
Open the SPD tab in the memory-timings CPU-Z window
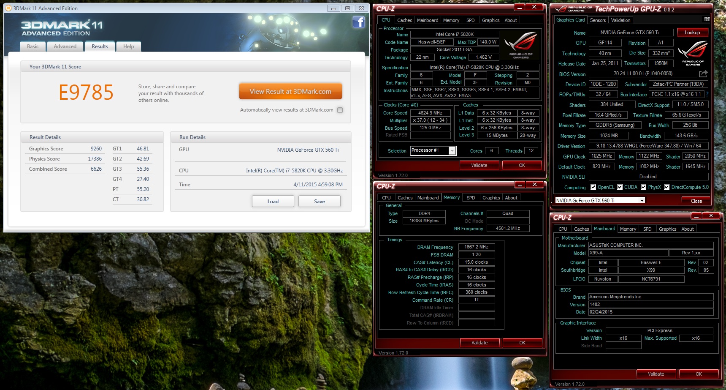(x=471, y=198)
